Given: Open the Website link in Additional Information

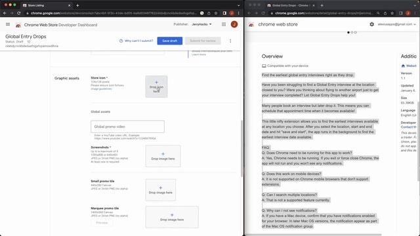Looking at the screenshot, I should click(411, 66).
